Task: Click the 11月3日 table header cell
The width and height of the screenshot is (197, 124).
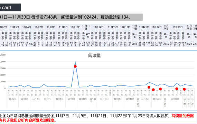Action: pos(15,27)
